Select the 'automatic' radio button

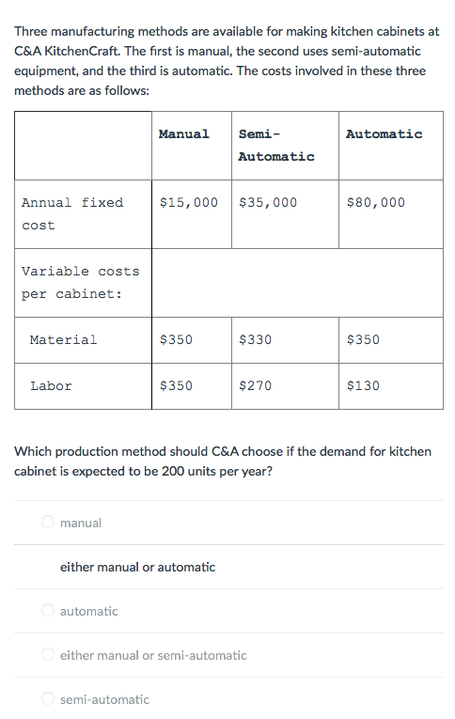click(x=48, y=610)
